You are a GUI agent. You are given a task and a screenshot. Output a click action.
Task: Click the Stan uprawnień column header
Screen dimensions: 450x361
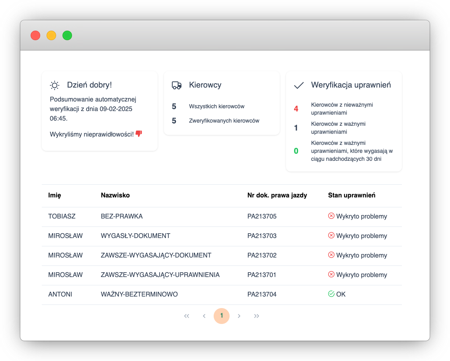click(x=352, y=195)
